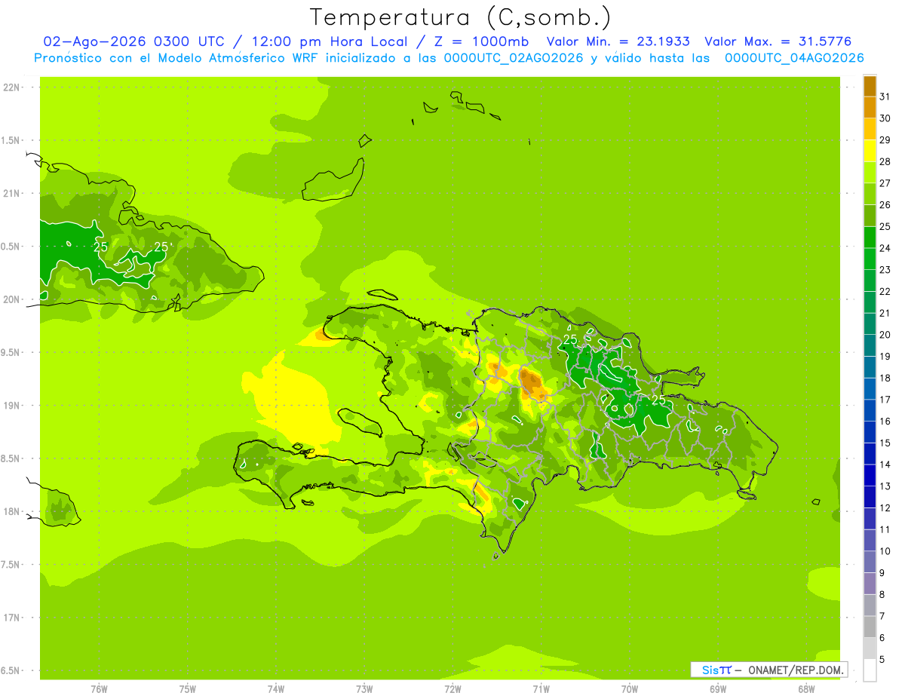
Task: Click the '76W' longitude axis label
Action: click(99, 689)
